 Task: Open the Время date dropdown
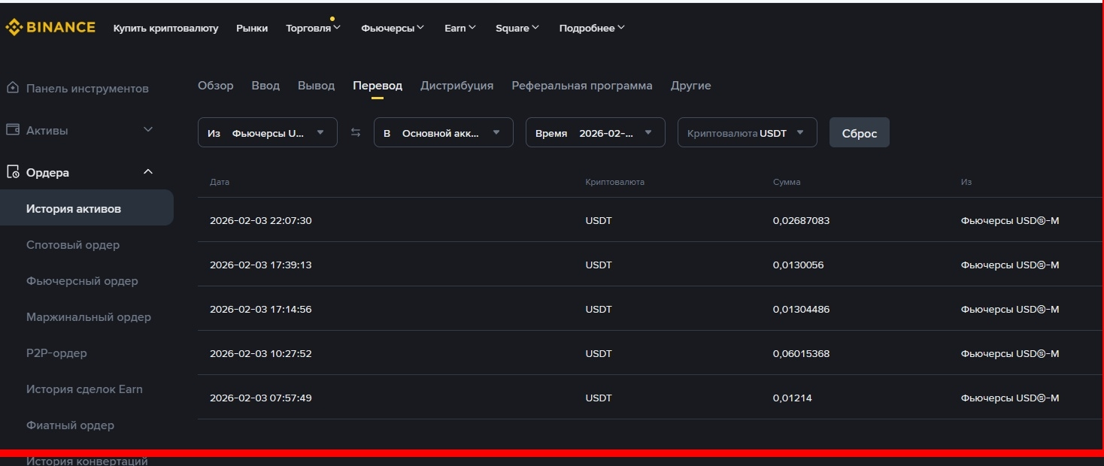(x=596, y=132)
